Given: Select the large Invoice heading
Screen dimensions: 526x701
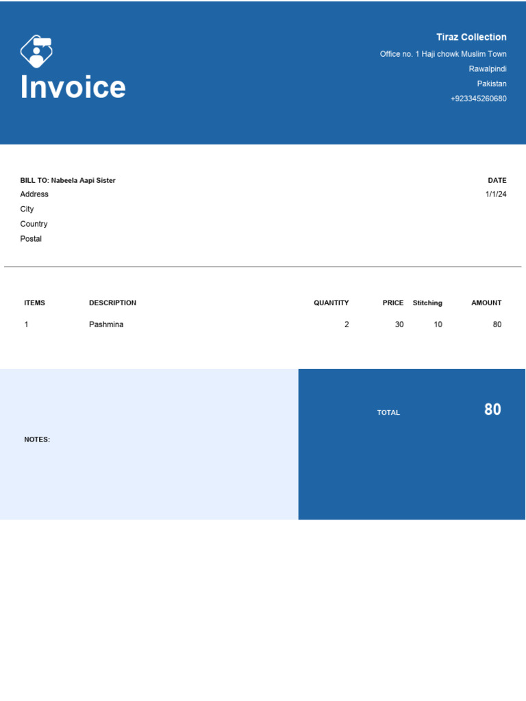Looking at the screenshot, I should tap(73, 87).
